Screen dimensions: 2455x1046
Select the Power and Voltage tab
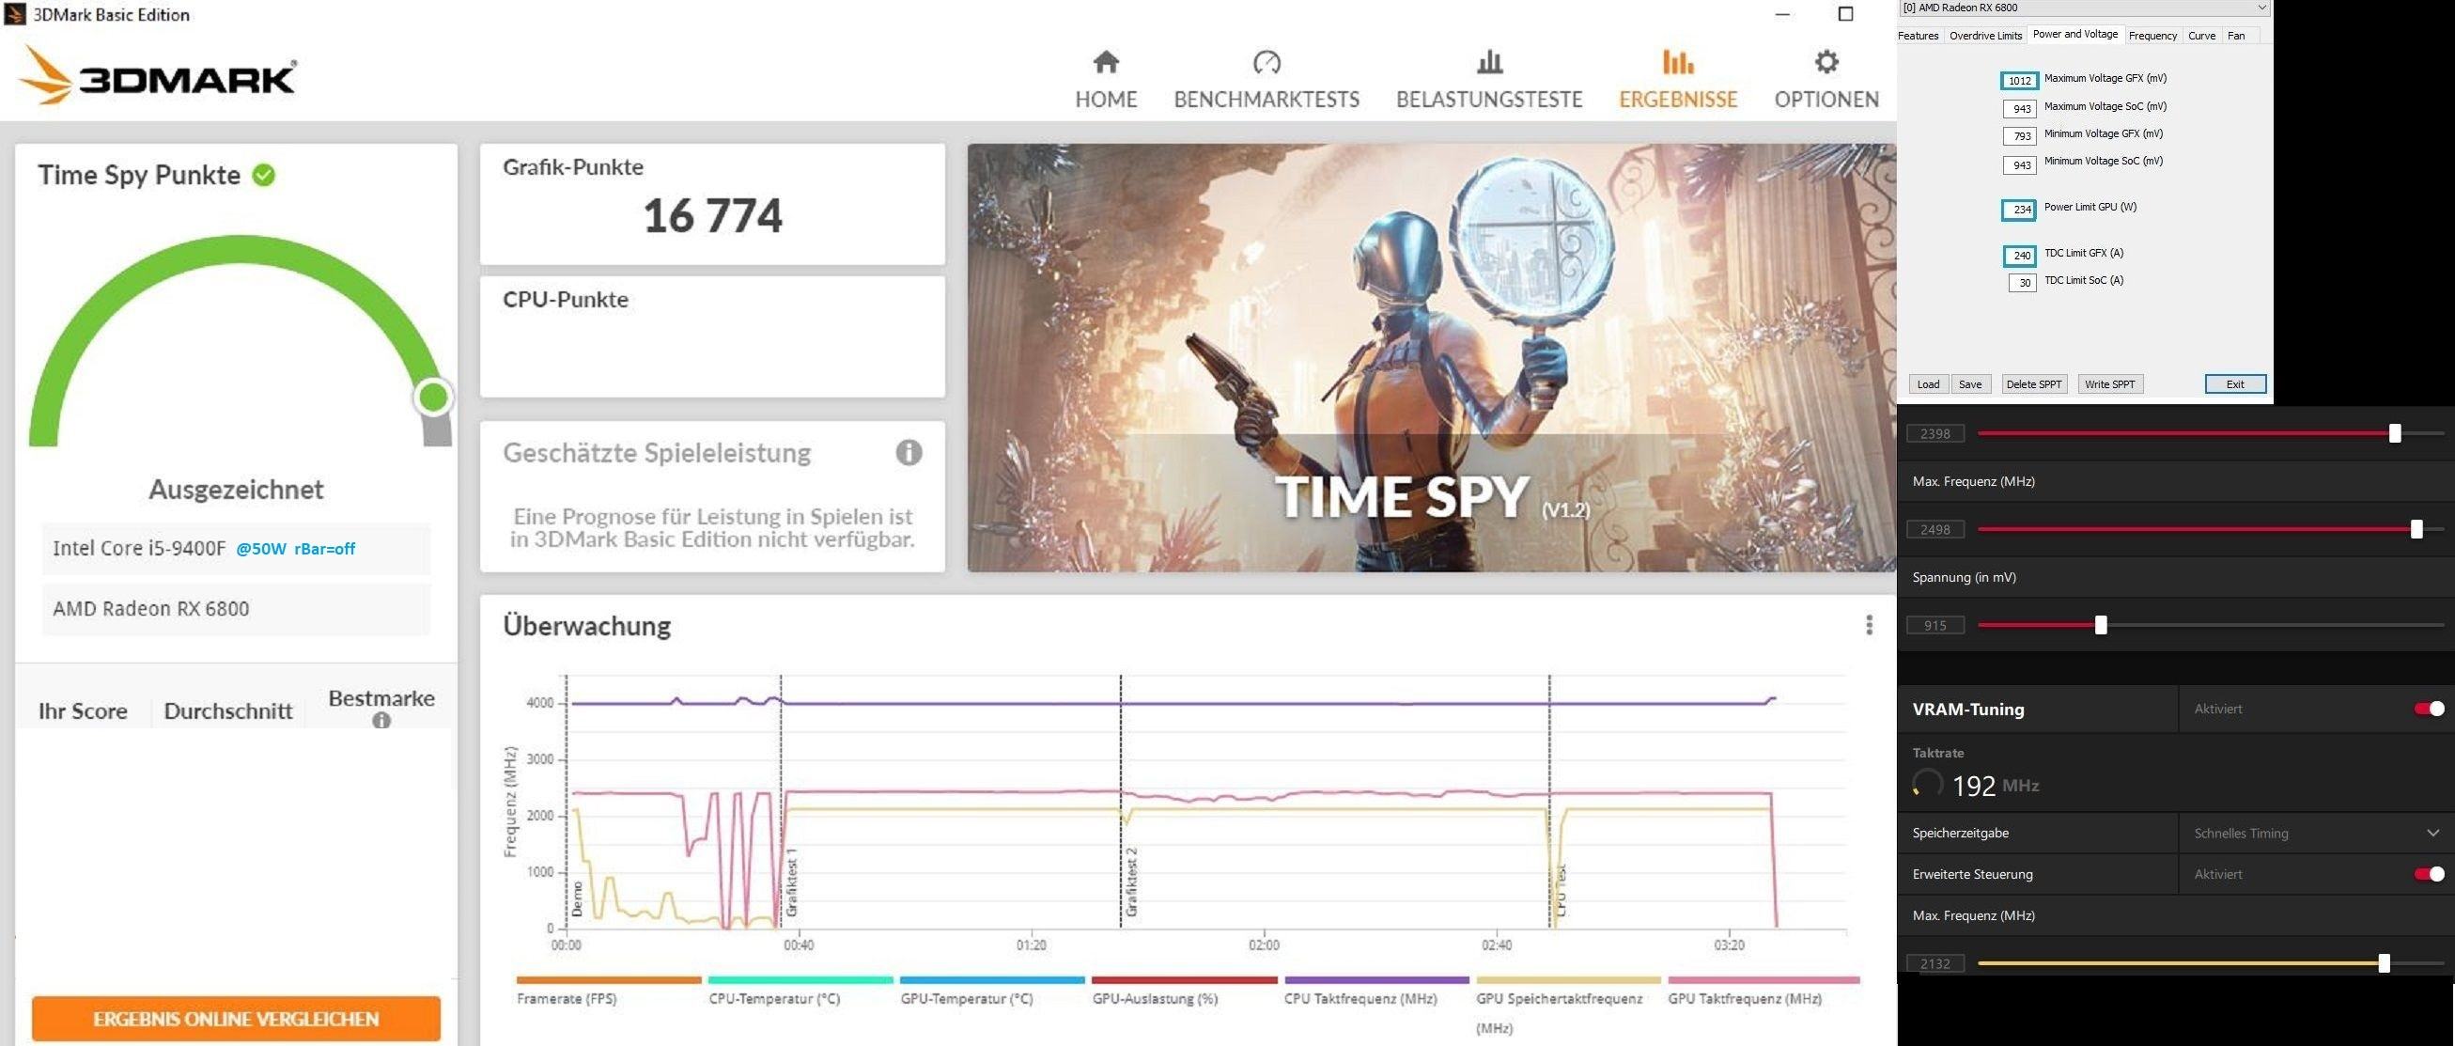click(x=2074, y=35)
